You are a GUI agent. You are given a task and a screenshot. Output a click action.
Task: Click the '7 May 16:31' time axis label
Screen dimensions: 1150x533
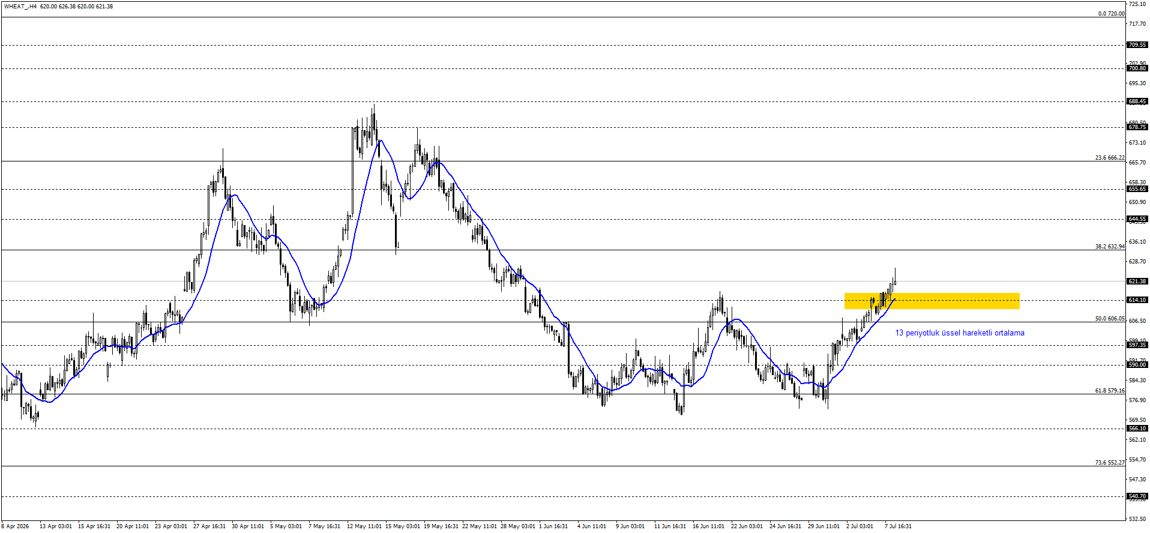pos(324,526)
